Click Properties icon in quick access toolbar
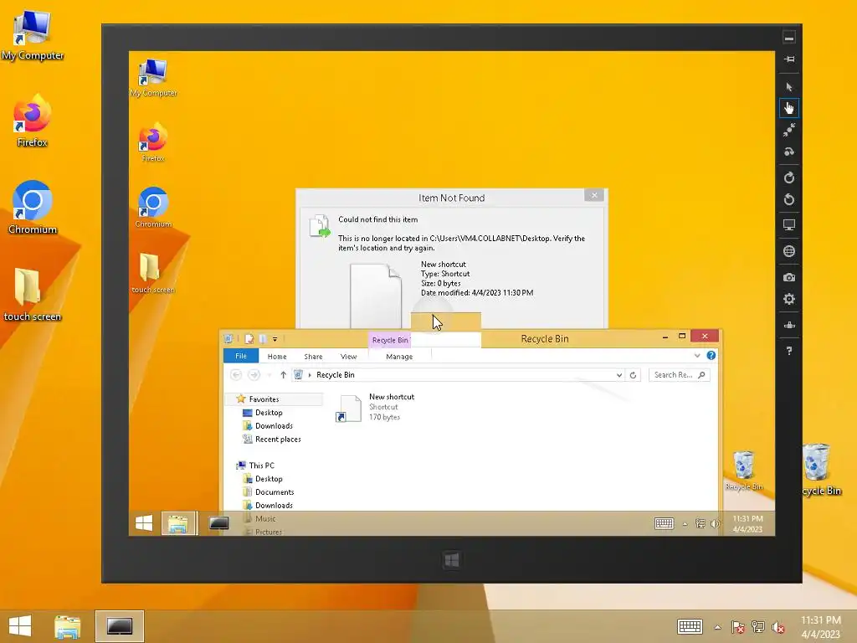This screenshot has height=643, width=857. click(x=249, y=339)
